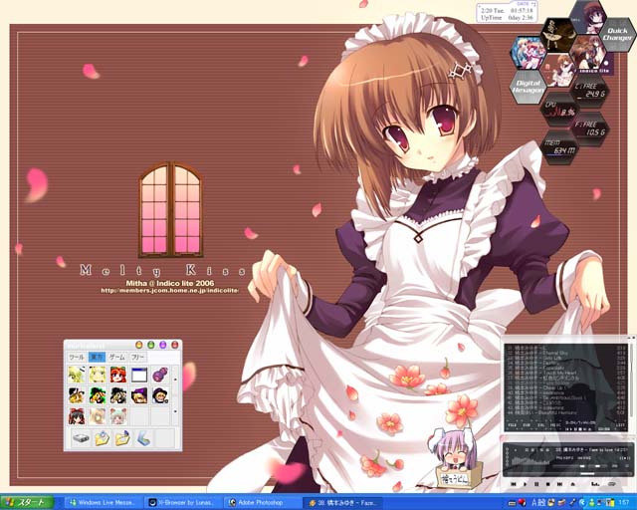Click the purple orb launcher title button

[x=163, y=345]
